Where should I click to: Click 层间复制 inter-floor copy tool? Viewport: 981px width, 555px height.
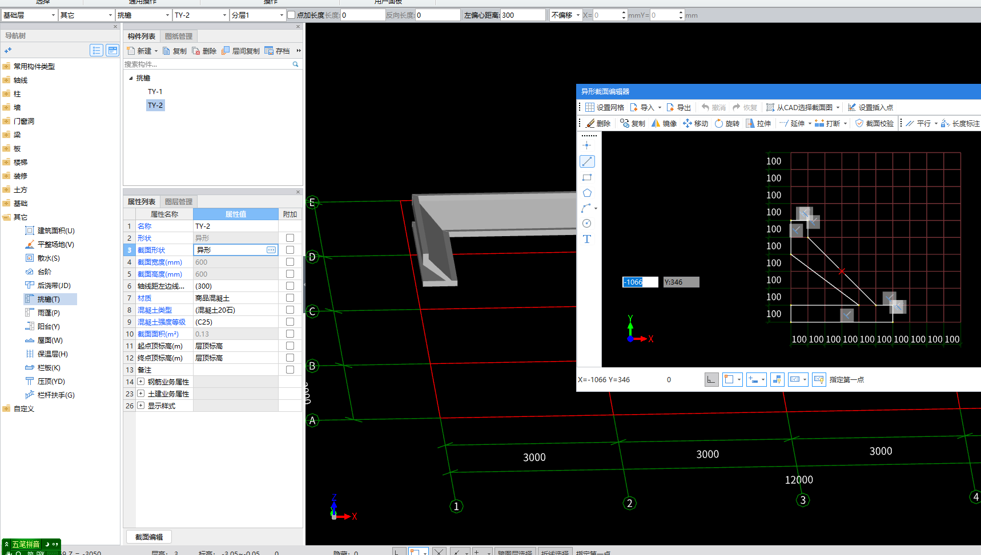240,51
